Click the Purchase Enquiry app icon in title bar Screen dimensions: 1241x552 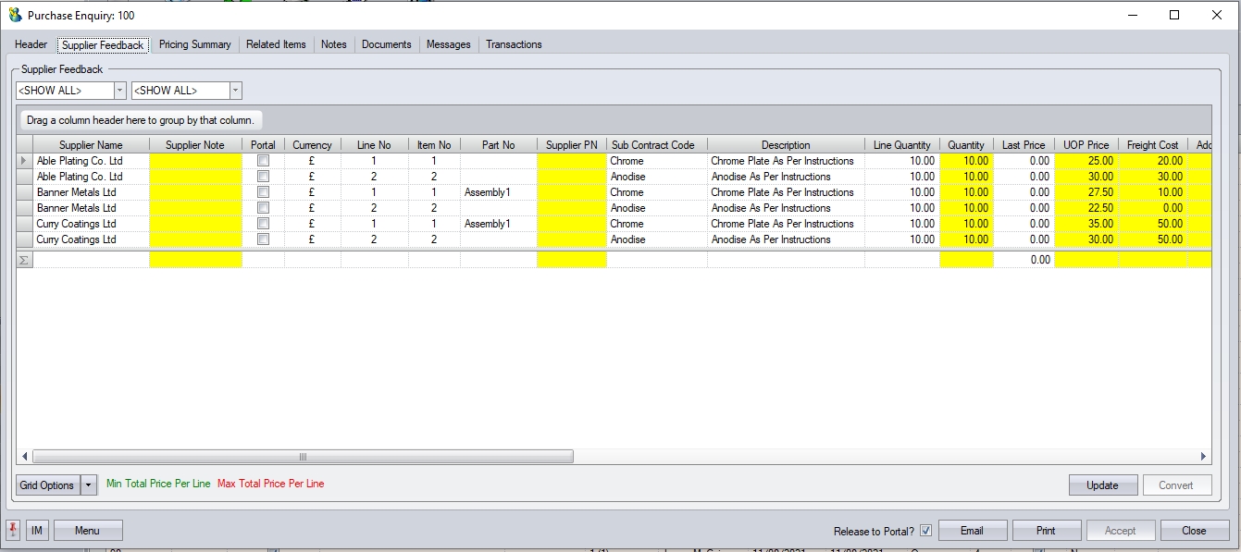click(15, 15)
